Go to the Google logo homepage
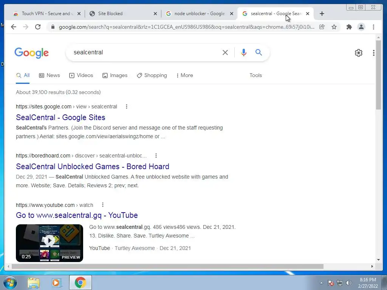Image resolution: width=387 pixels, height=290 pixels. (32, 53)
